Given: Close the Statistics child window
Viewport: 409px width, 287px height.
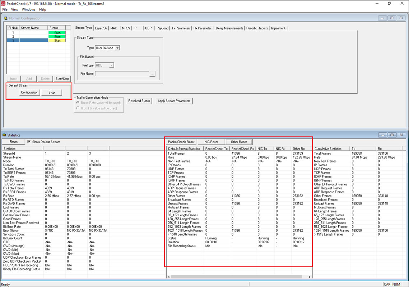Looking at the screenshot, I should click(401, 135).
